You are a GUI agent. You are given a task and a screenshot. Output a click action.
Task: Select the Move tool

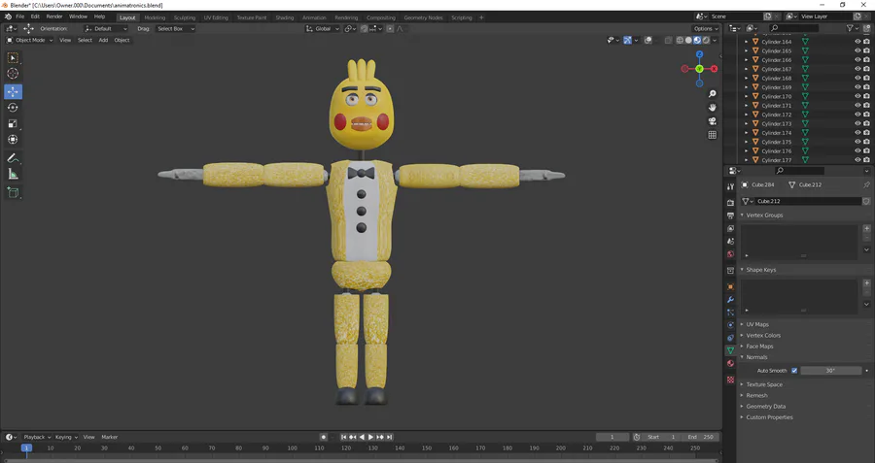coord(13,91)
